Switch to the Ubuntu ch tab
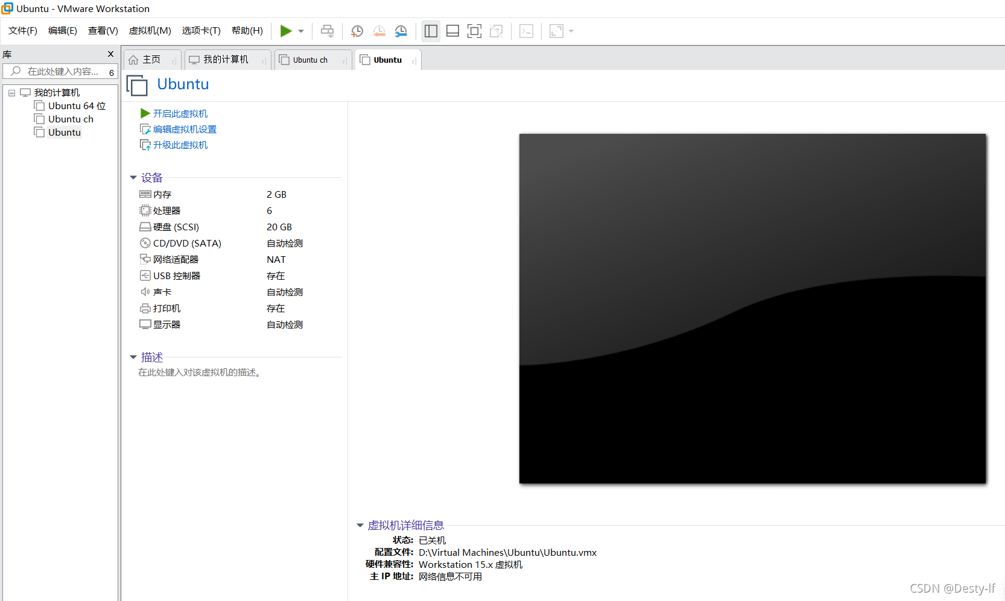The width and height of the screenshot is (1005, 601). 313,60
